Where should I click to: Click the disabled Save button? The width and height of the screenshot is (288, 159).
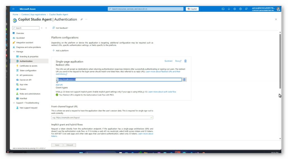[x=57, y=145]
